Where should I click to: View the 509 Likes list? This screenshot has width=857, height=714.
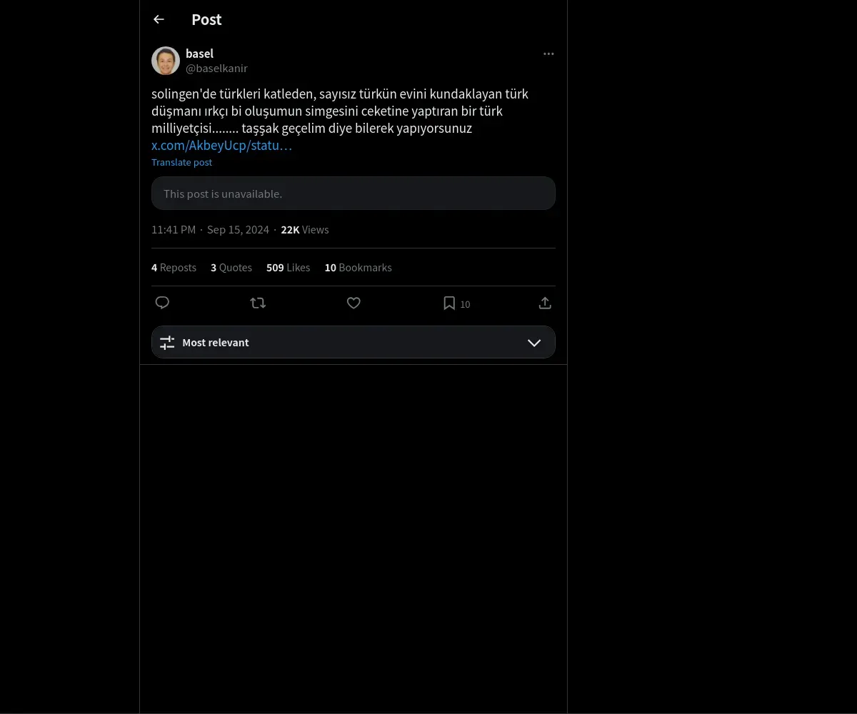click(288, 268)
